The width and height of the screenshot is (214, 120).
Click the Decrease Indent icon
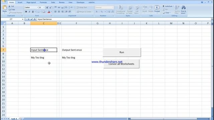click(x=66, y=12)
